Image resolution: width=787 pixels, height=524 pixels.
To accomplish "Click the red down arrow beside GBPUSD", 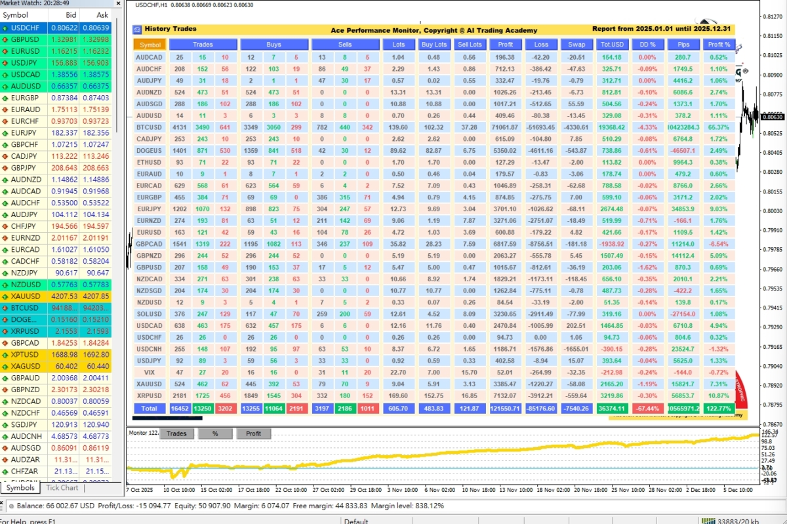I will [6, 39].
